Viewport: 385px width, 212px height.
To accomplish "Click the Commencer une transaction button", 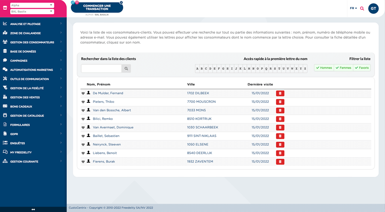I will click(97, 7).
